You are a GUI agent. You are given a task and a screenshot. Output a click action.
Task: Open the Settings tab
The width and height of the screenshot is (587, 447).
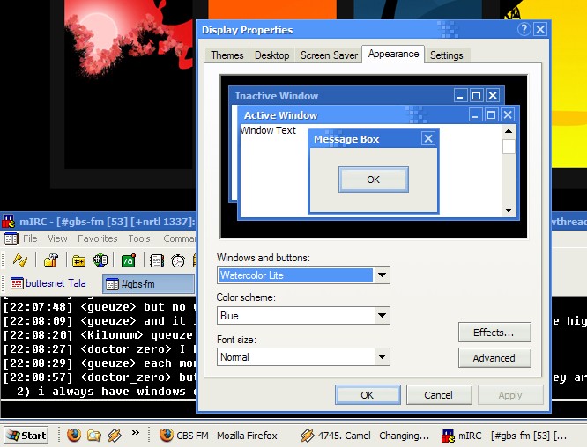coord(446,55)
